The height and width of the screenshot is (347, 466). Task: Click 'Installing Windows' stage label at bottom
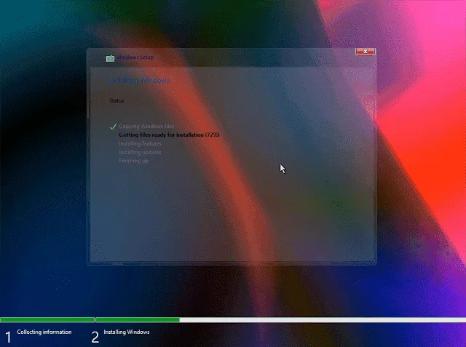click(x=127, y=332)
